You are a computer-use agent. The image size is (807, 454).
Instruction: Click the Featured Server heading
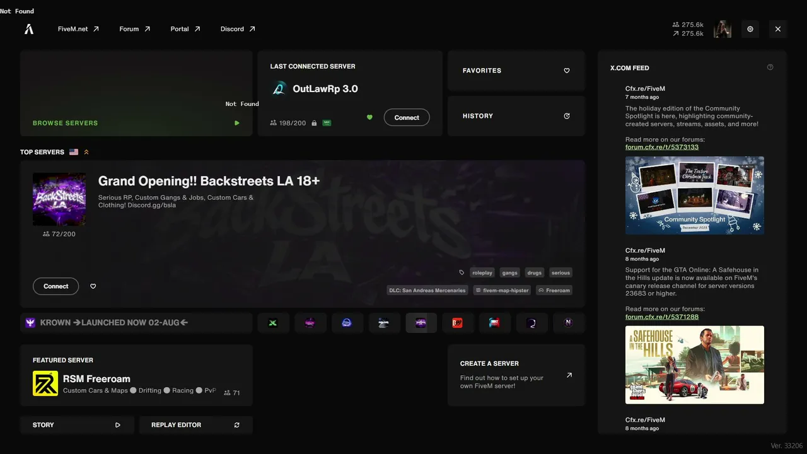click(63, 360)
